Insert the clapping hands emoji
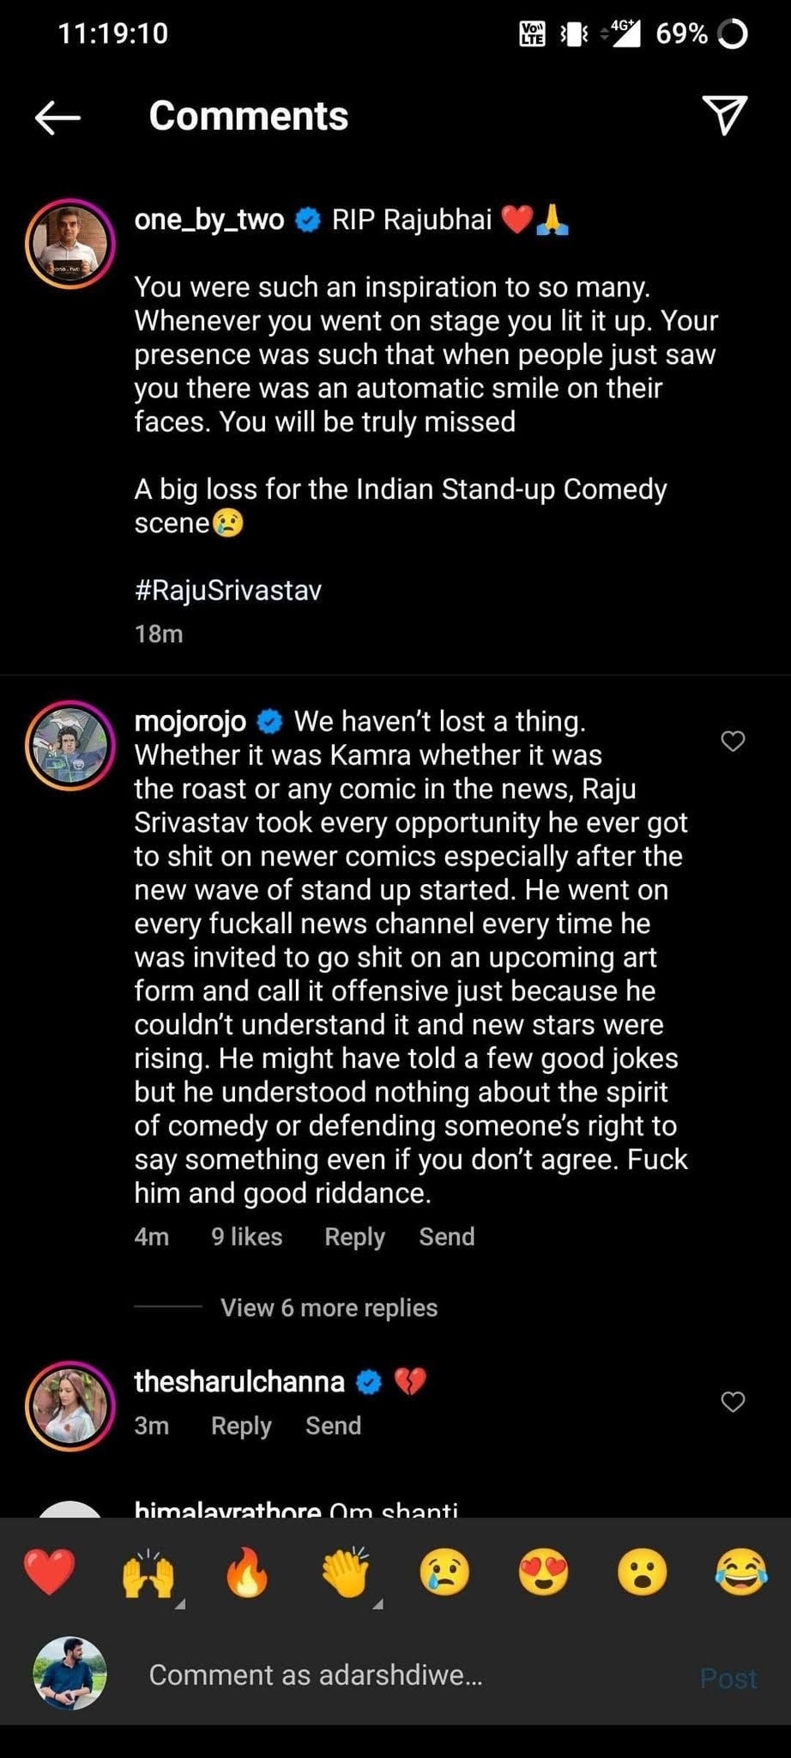This screenshot has height=1758, width=791. (346, 1573)
